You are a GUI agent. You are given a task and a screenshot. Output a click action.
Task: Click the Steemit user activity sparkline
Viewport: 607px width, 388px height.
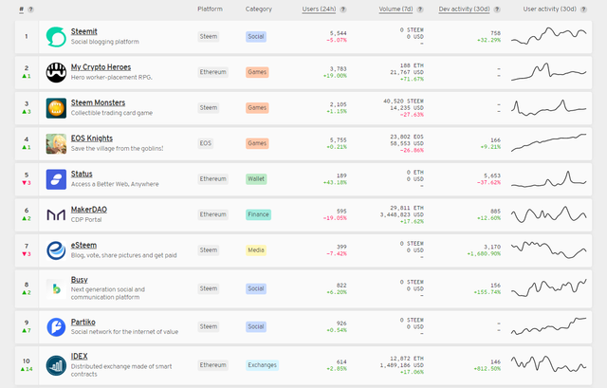click(x=548, y=36)
